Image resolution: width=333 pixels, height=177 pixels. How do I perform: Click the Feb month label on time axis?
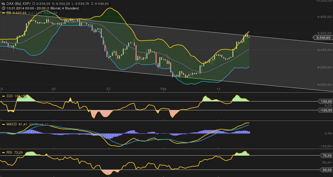coord(163,89)
